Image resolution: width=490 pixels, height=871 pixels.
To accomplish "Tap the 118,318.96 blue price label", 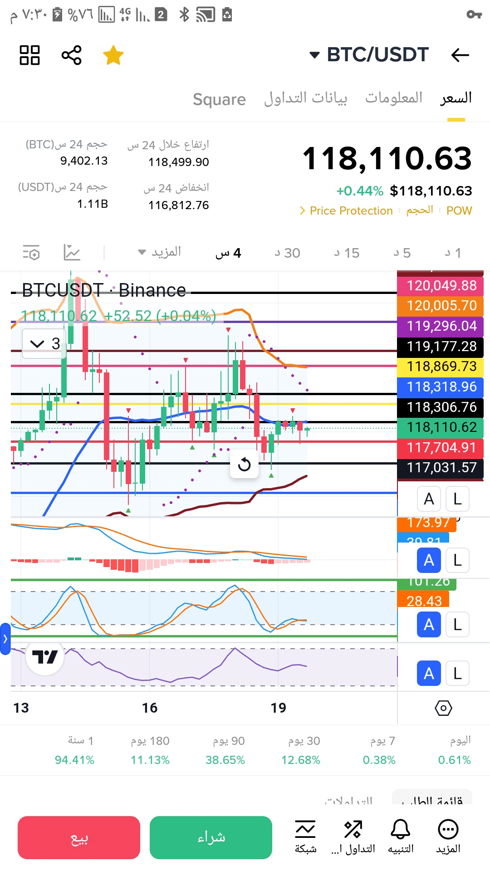I will coord(440,387).
